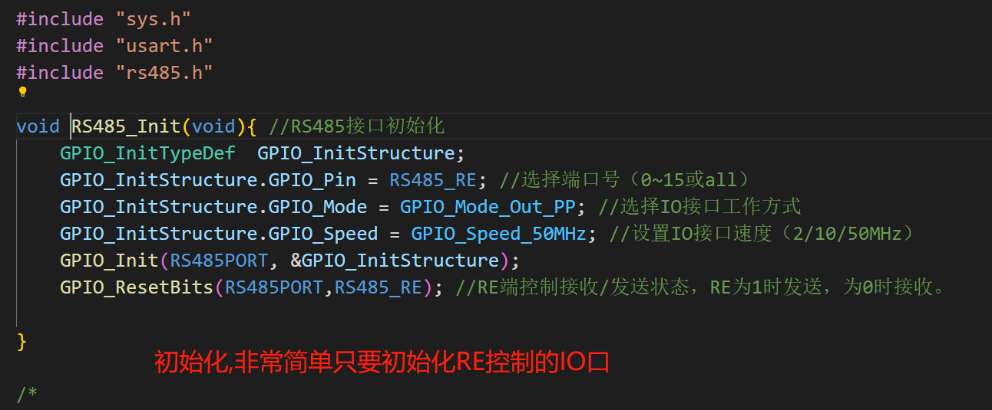Click the void return type keyword

pos(38,126)
